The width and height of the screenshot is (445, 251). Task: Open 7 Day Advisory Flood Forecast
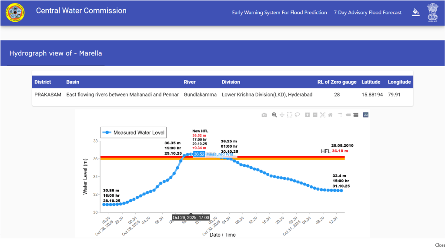tap(368, 13)
